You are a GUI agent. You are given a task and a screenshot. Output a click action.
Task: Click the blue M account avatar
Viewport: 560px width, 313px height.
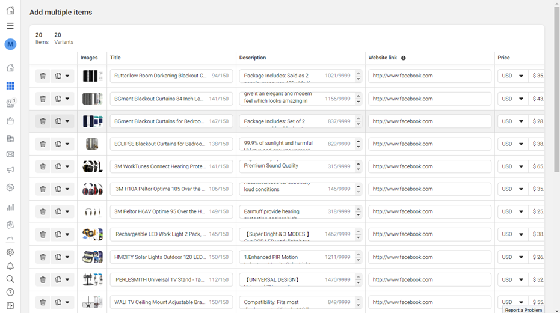(x=10, y=44)
